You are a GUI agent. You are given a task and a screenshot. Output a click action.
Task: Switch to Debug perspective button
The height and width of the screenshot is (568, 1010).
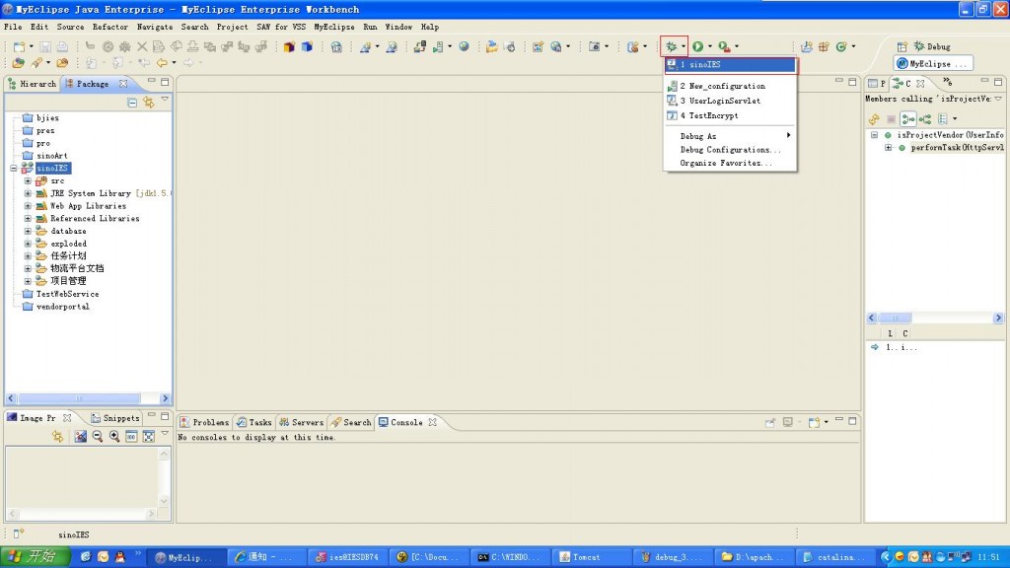pos(932,46)
